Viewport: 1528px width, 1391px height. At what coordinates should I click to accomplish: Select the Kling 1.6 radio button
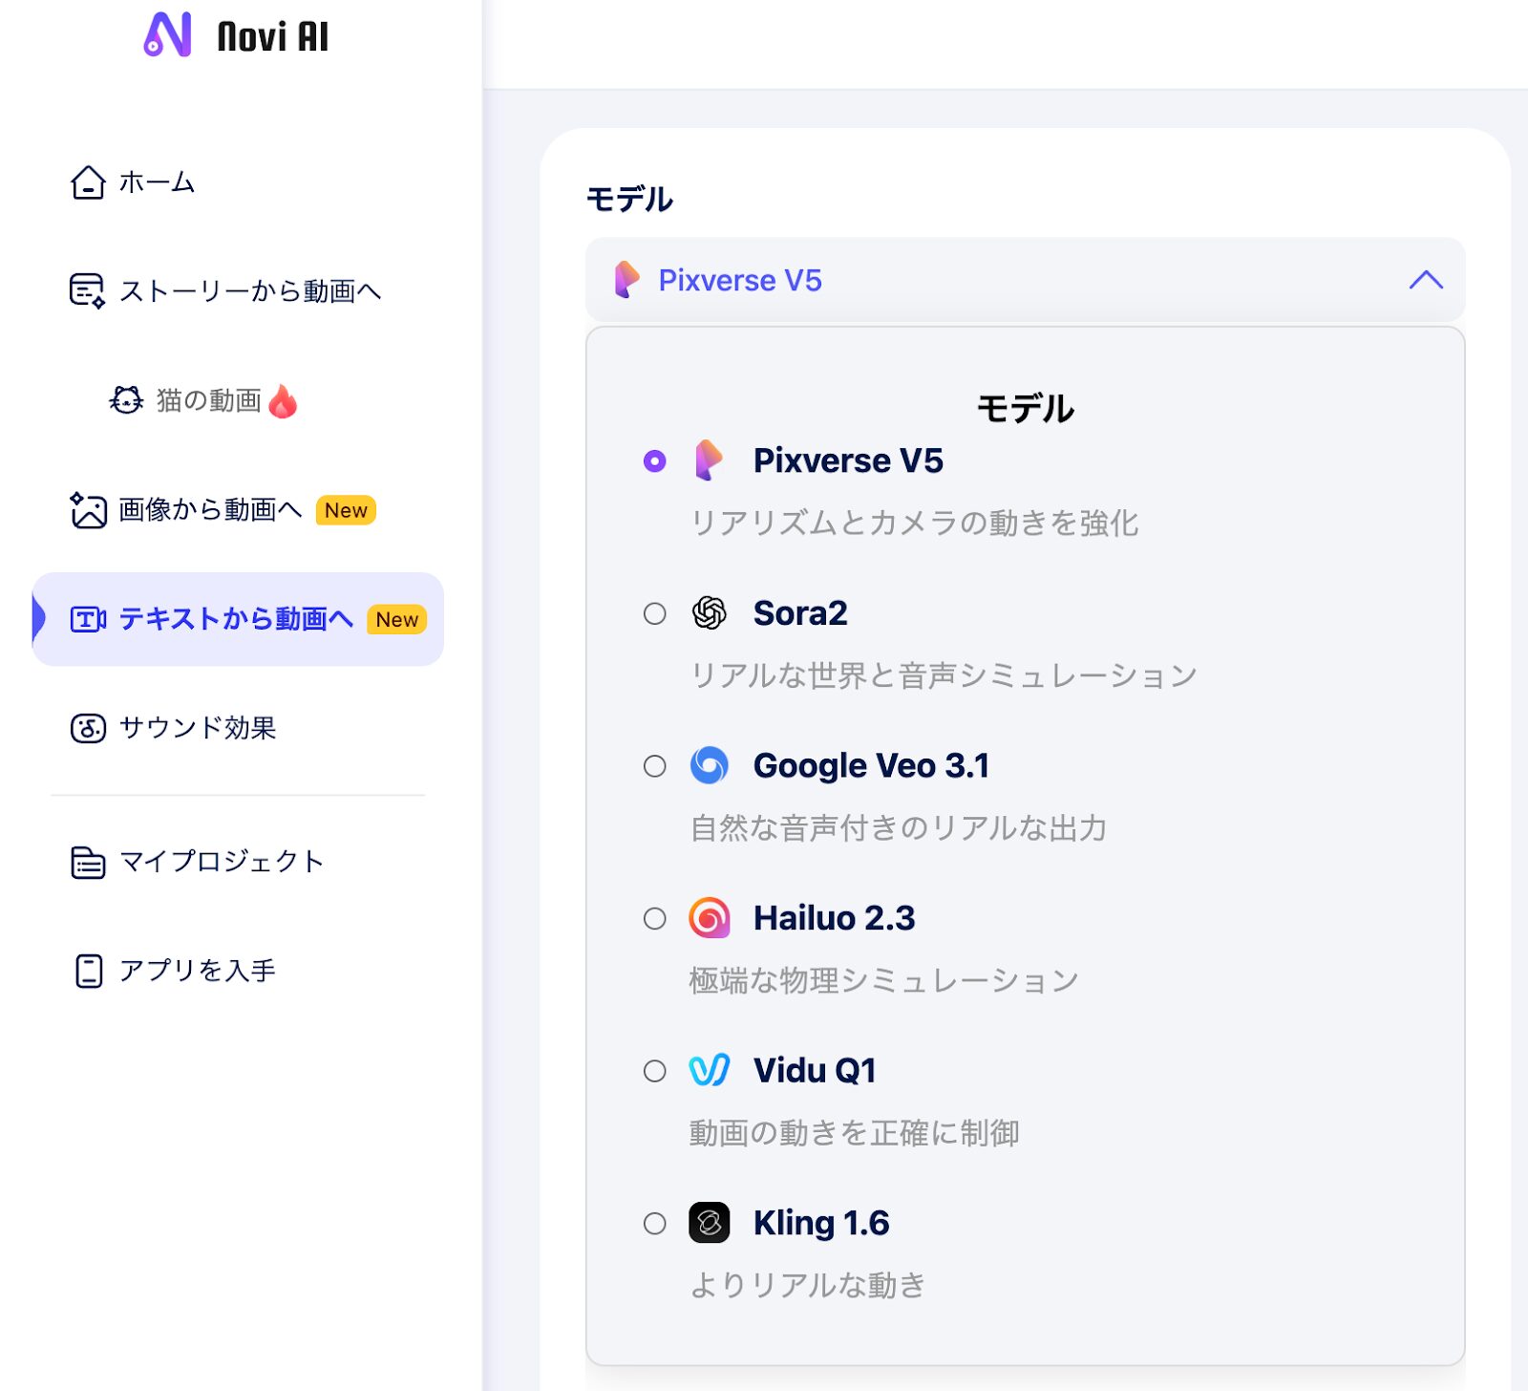654,1223
